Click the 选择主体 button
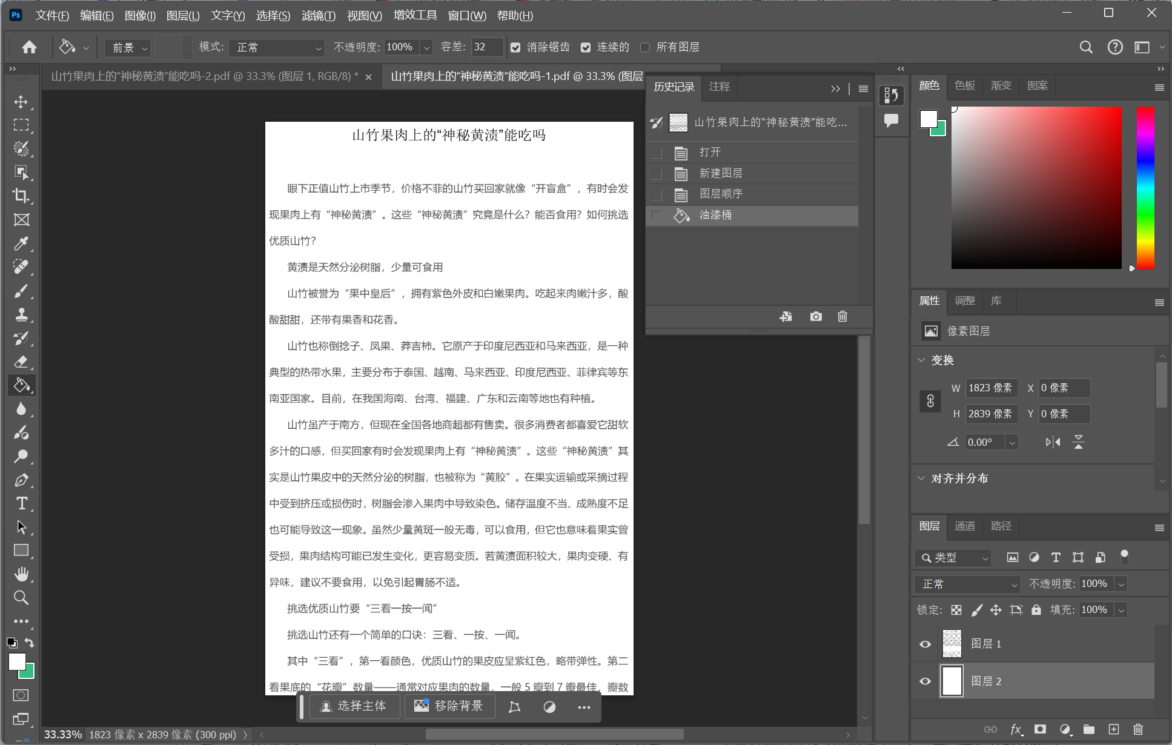Image resolution: width=1172 pixels, height=745 pixels. click(x=354, y=706)
